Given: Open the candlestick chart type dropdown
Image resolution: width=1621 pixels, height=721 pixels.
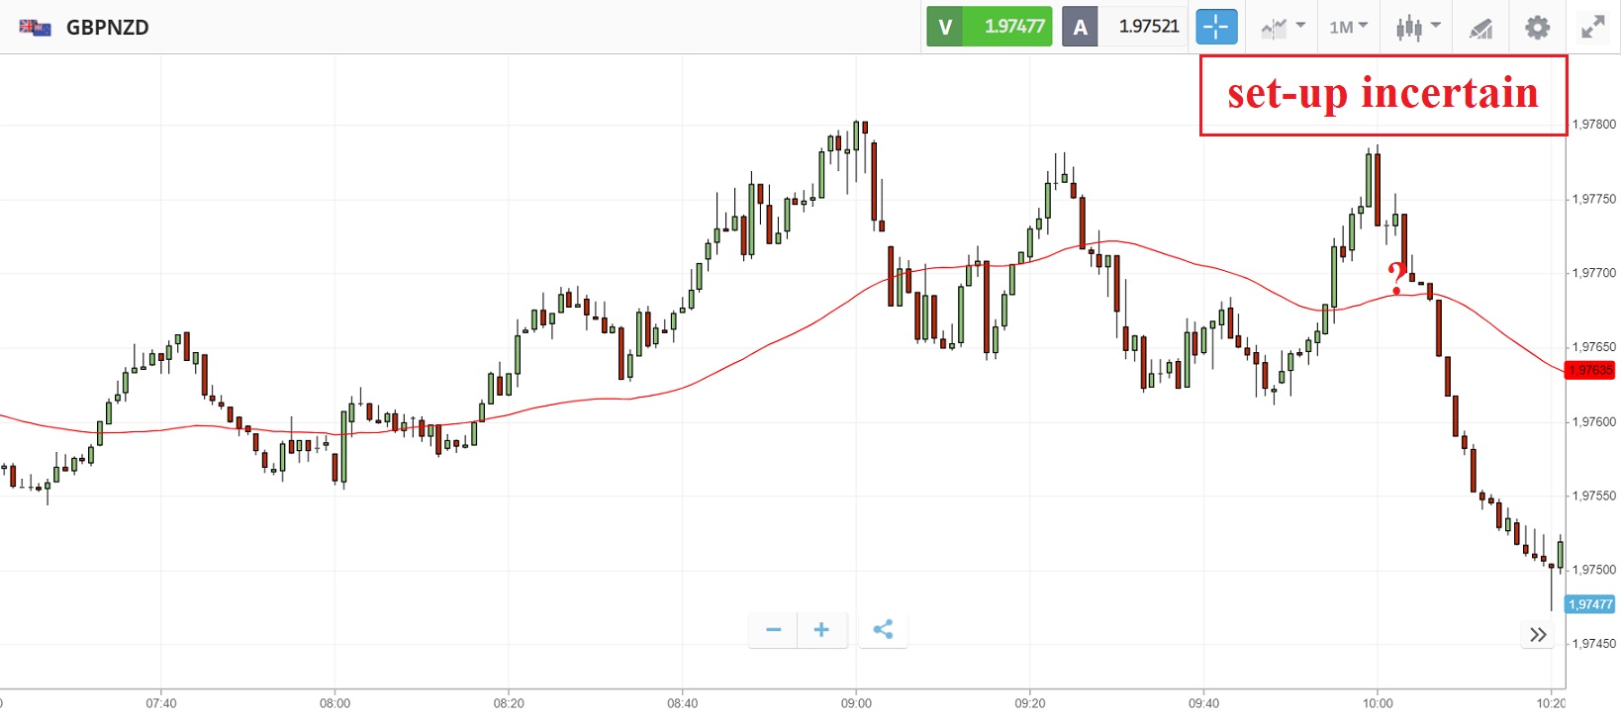Looking at the screenshot, I should pyautogui.click(x=1417, y=27).
